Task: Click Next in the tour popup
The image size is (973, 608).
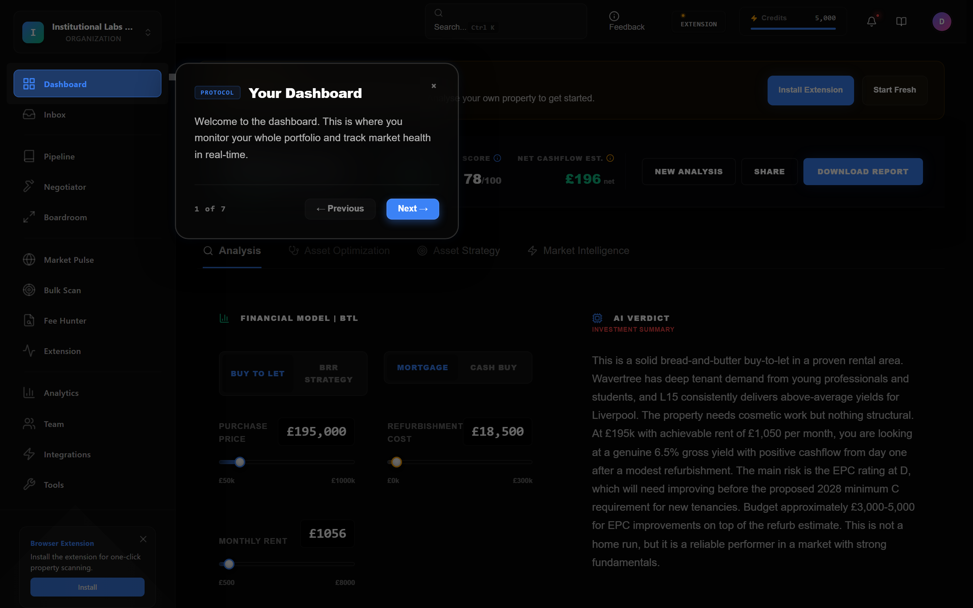Action: coord(413,209)
